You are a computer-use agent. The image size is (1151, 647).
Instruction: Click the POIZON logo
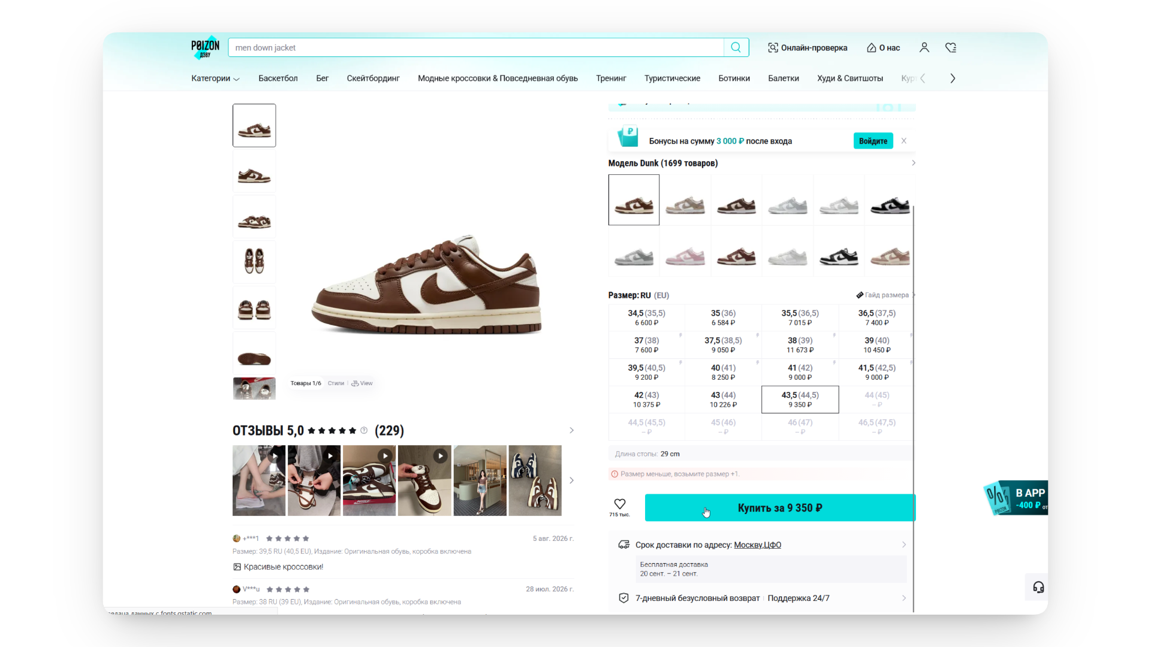205,48
